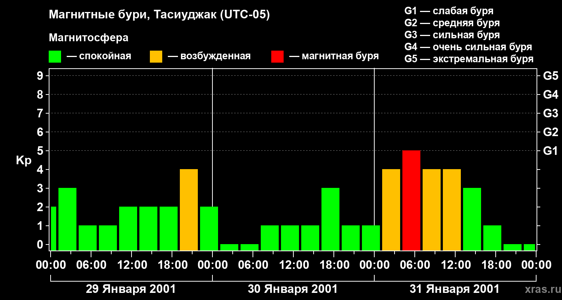Viewport: 562px width, 300px height.
Task: Click the Kp axis value 0
Action: pyautogui.click(x=40, y=244)
